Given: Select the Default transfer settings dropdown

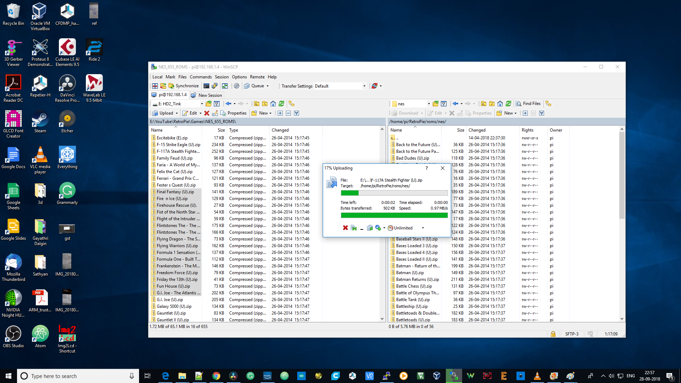Looking at the screenshot, I should point(339,85).
